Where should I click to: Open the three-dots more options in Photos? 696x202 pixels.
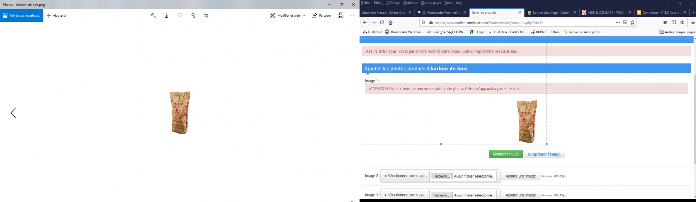click(x=353, y=15)
